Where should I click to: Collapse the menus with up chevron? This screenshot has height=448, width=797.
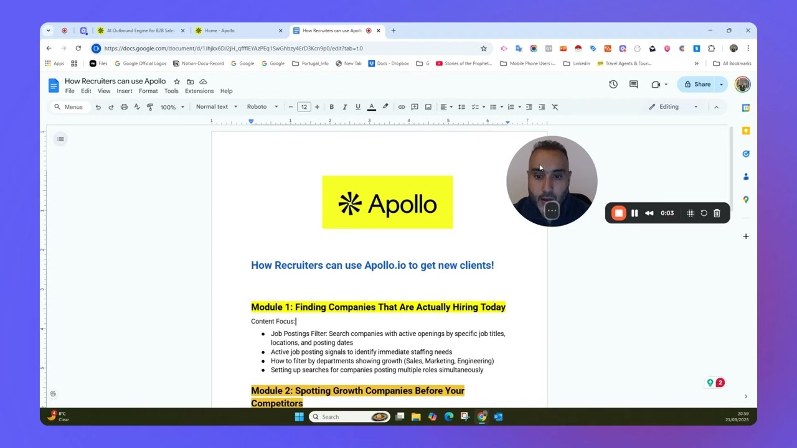716,107
